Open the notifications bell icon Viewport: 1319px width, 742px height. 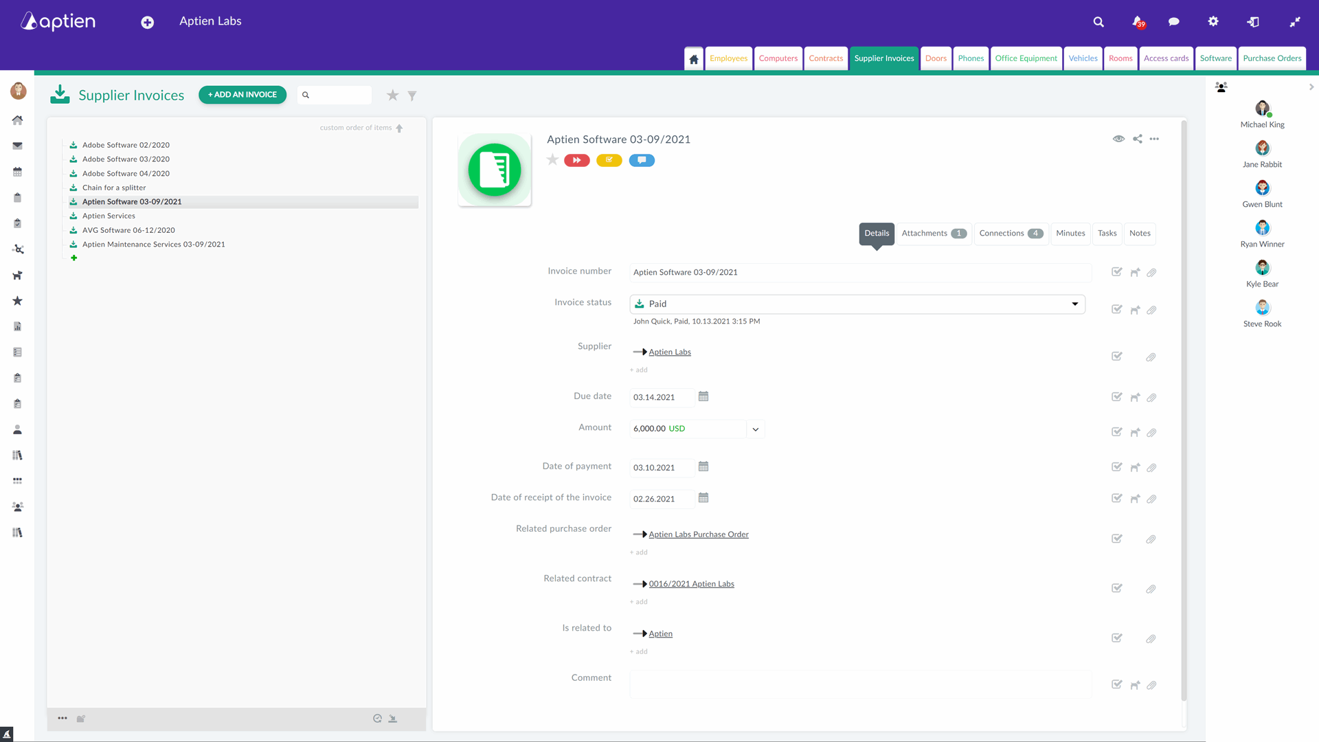pyautogui.click(x=1138, y=22)
